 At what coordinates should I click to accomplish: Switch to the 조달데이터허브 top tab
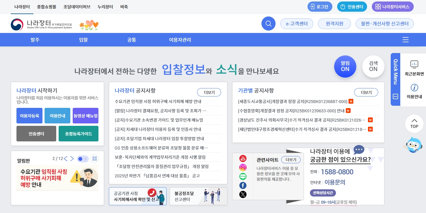pyautogui.click(x=77, y=7)
